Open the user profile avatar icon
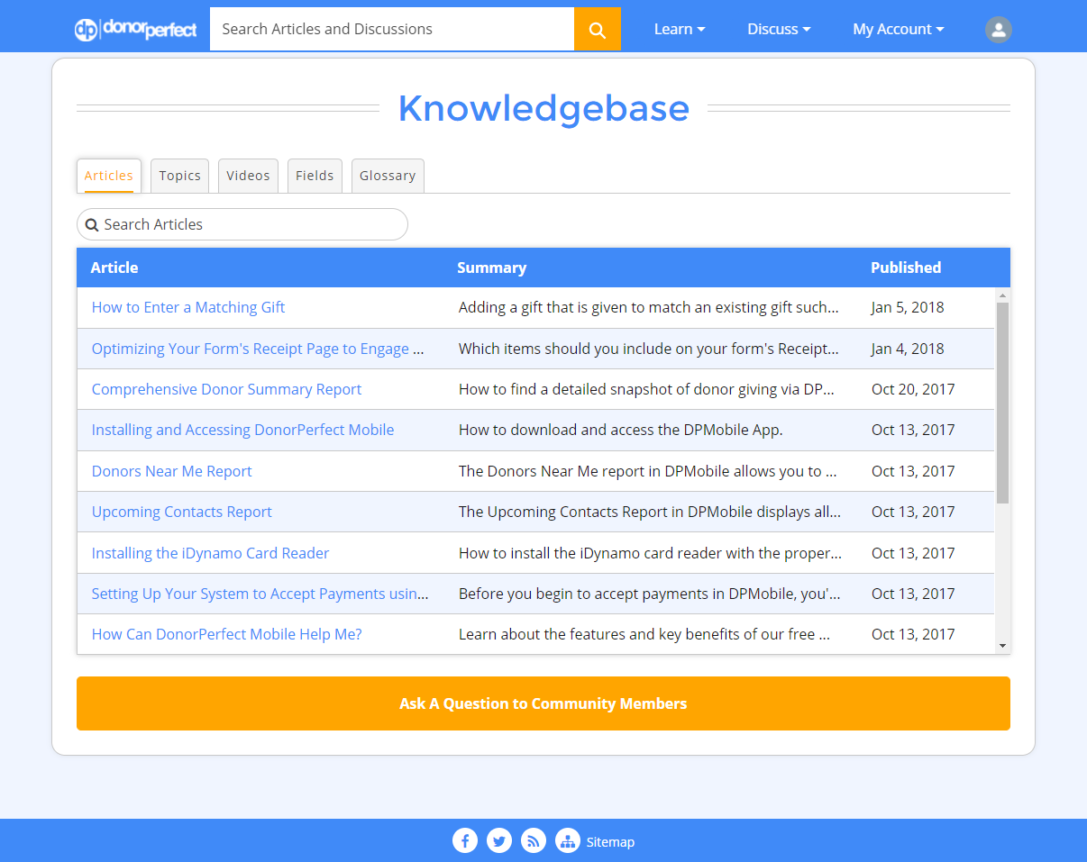 [998, 30]
